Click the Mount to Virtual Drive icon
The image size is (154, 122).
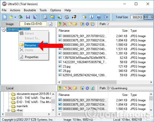(67, 17)
